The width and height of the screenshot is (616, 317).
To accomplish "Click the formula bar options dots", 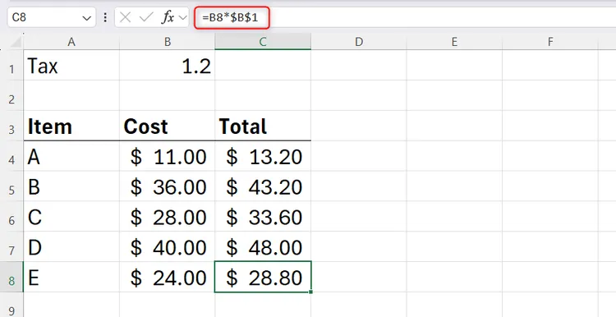I will [x=105, y=17].
